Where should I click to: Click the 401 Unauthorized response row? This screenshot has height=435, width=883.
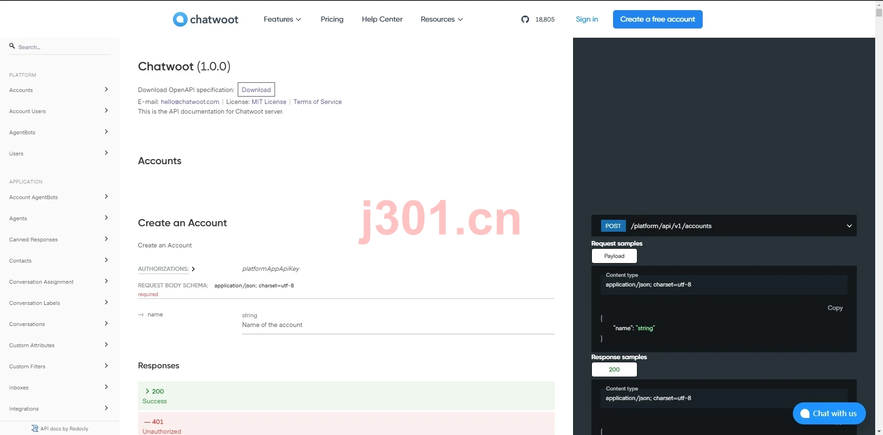tap(346, 424)
